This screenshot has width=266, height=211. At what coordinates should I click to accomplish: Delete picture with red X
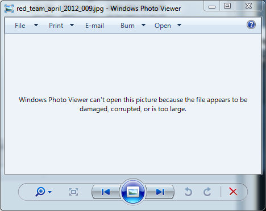pyautogui.click(x=233, y=192)
